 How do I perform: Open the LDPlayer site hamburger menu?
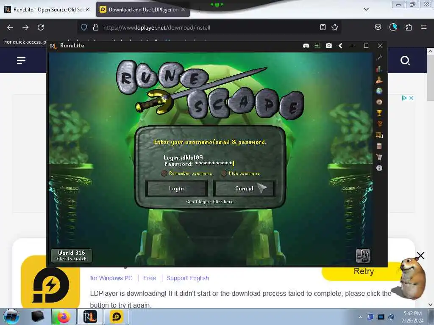21,60
